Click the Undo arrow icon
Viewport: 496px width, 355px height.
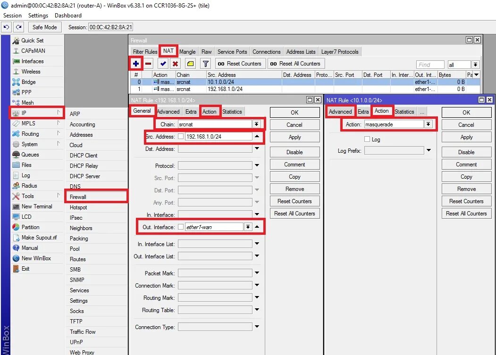6,27
